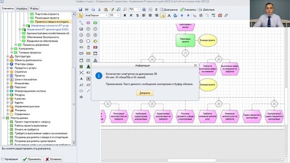The width and height of the screenshot is (290, 163).
Task: Close the Информация dialog with the X
Action: (195, 65)
